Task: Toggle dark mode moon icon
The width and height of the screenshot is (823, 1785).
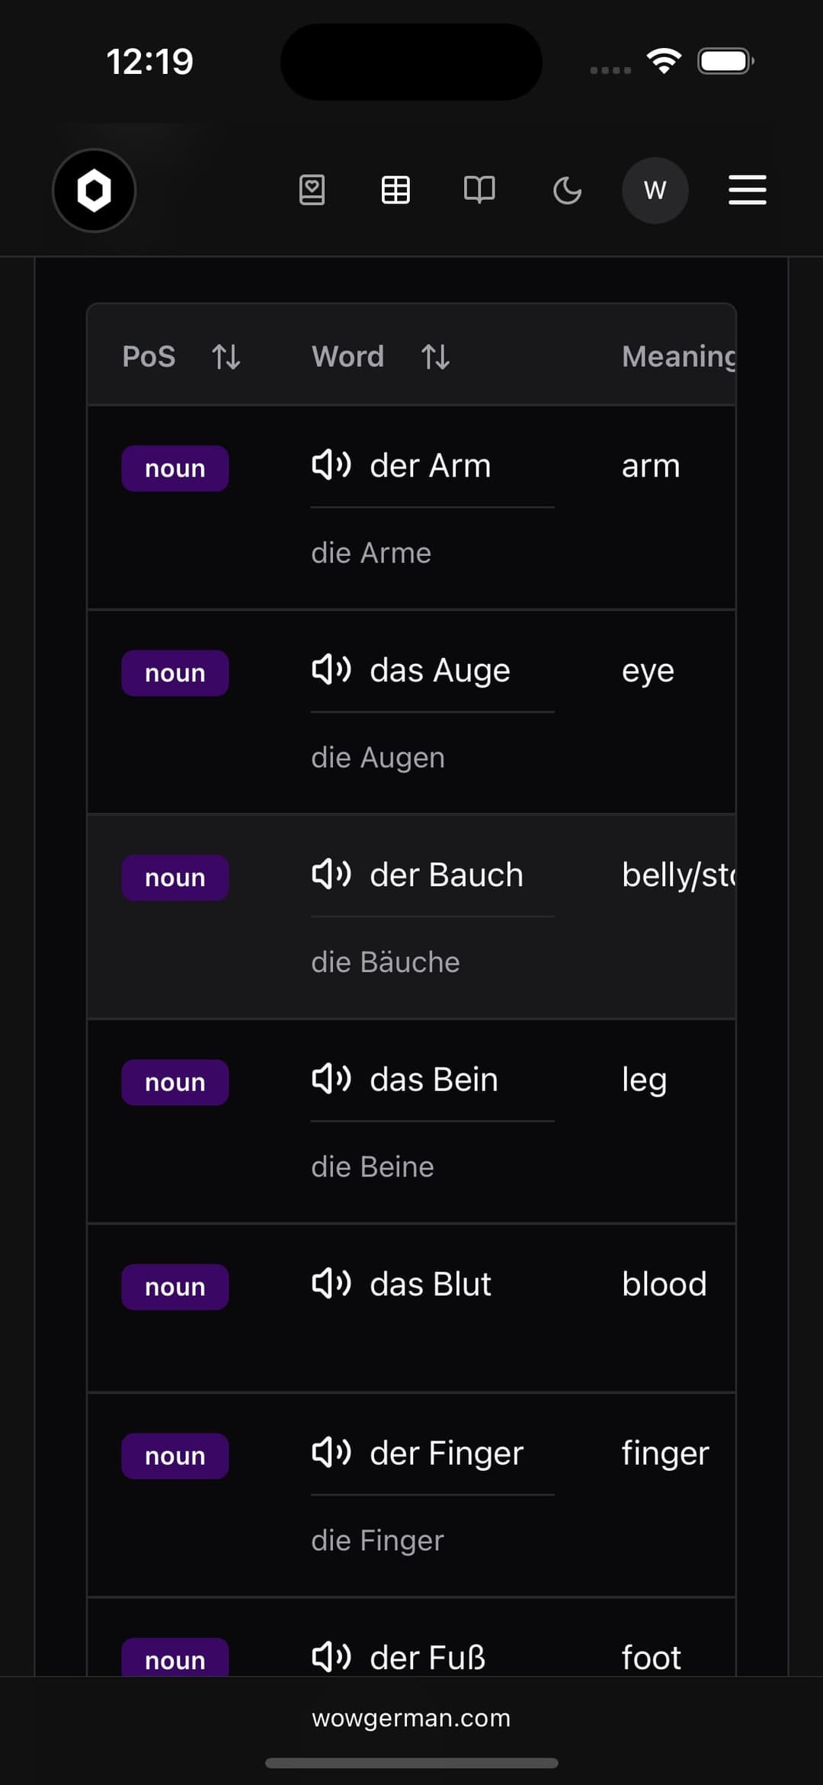Action: [x=567, y=190]
